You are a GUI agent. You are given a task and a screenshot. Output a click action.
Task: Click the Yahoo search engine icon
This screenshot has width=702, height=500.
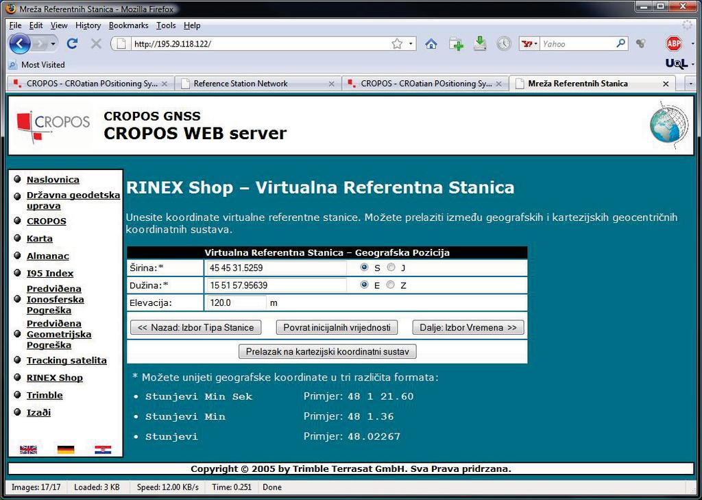(527, 44)
